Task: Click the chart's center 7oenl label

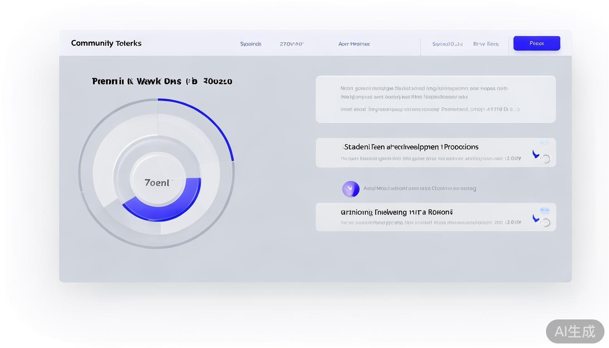Action: [157, 183]
